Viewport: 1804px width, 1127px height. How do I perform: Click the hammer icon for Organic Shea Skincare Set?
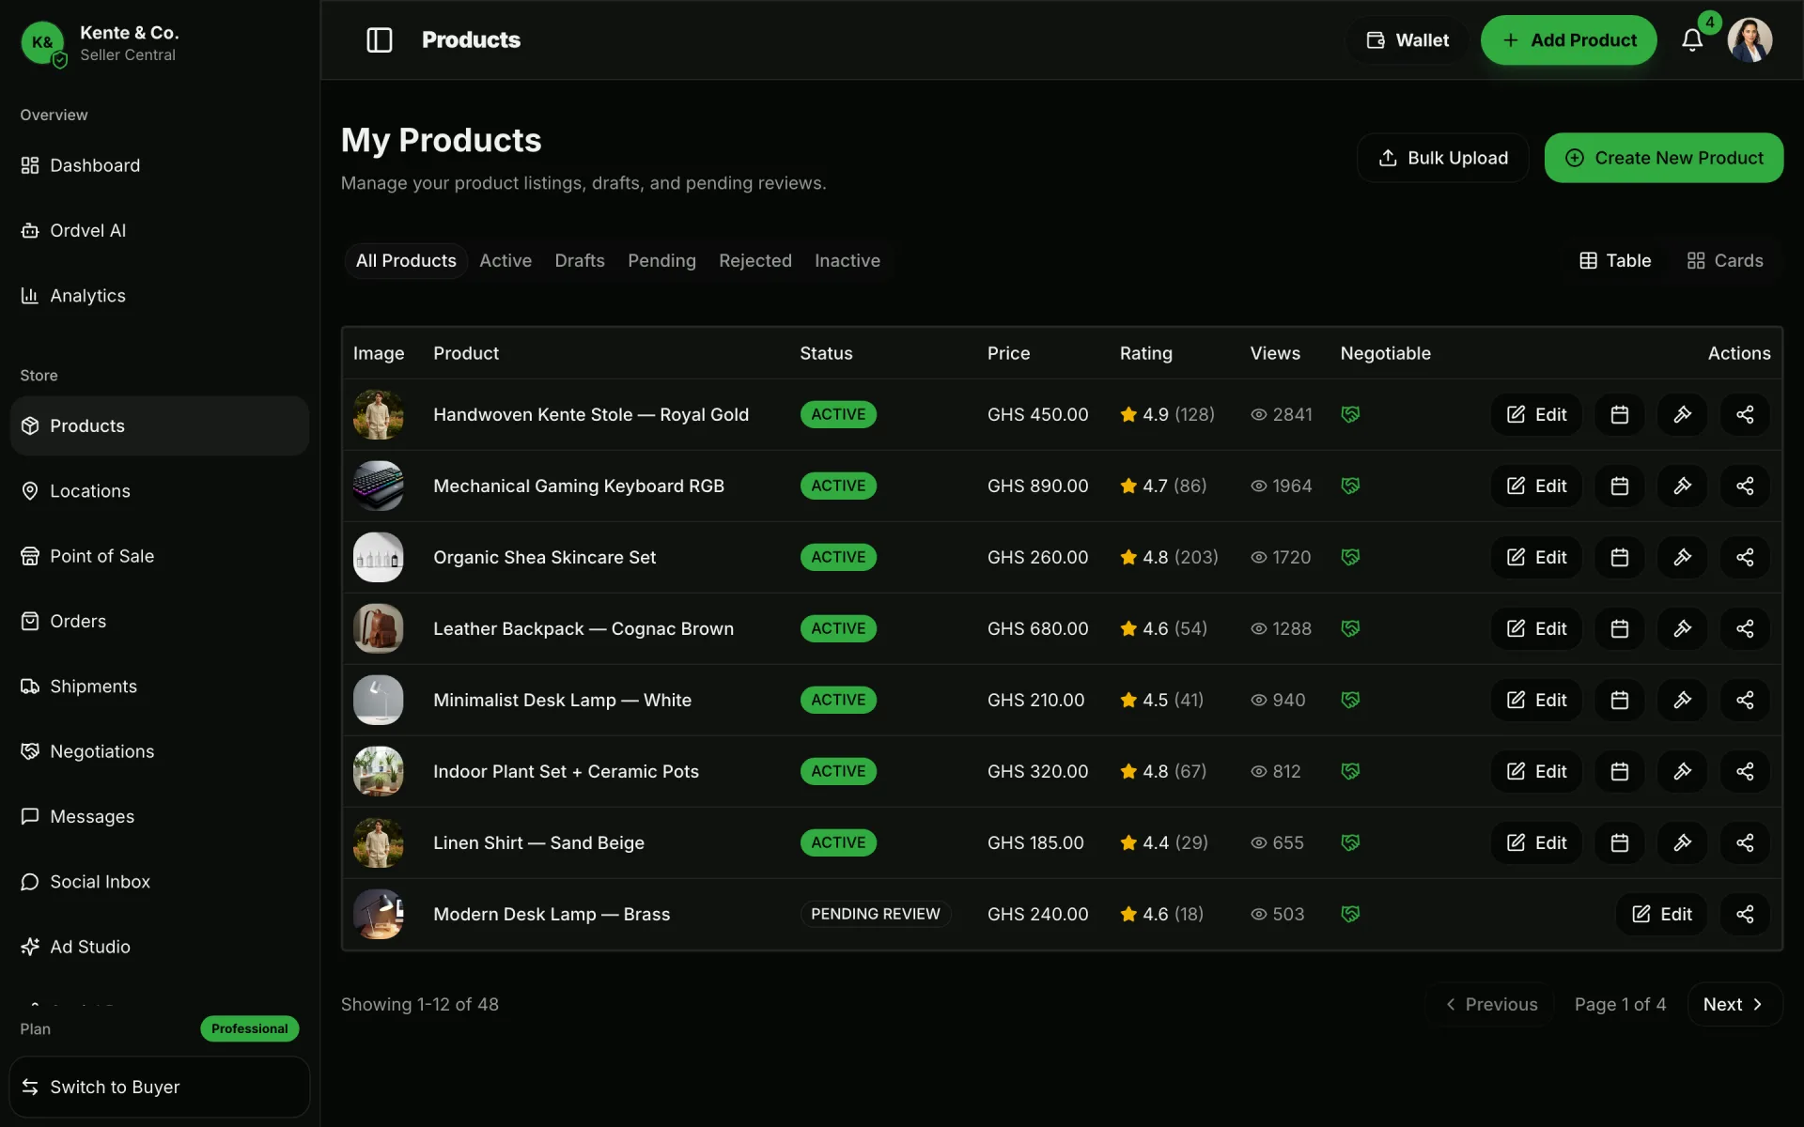pos(1682,557)
